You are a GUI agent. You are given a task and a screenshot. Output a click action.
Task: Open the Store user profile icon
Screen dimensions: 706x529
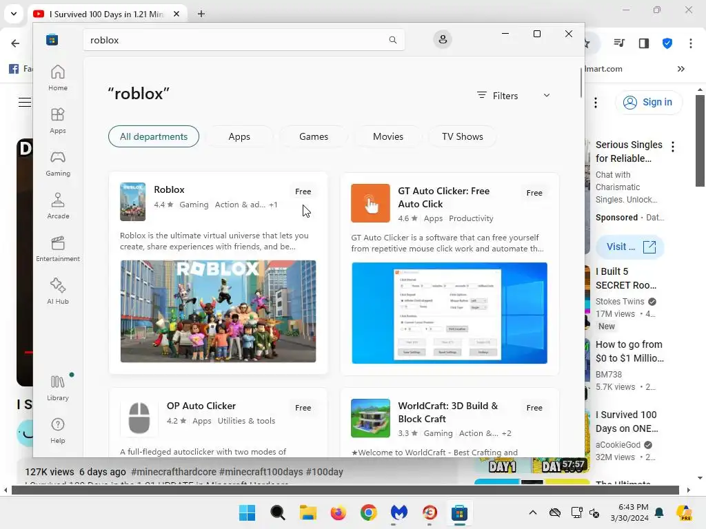[x=443, y=39]
